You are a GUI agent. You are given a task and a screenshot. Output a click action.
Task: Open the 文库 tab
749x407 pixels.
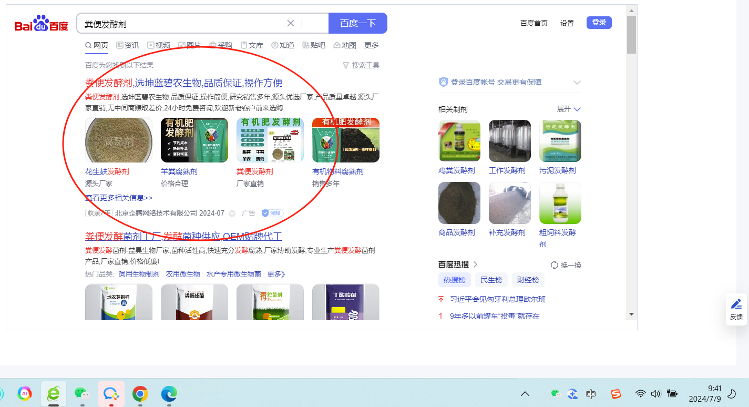[252, 45]
